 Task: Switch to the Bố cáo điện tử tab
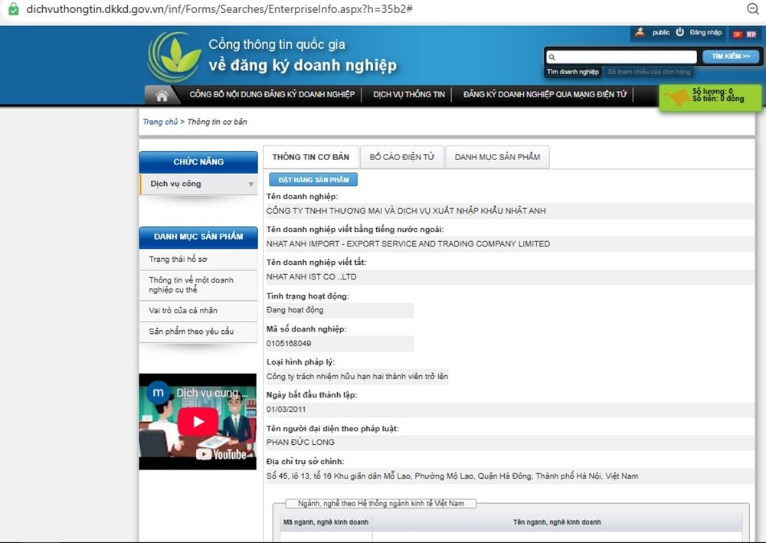pos(401,157)
